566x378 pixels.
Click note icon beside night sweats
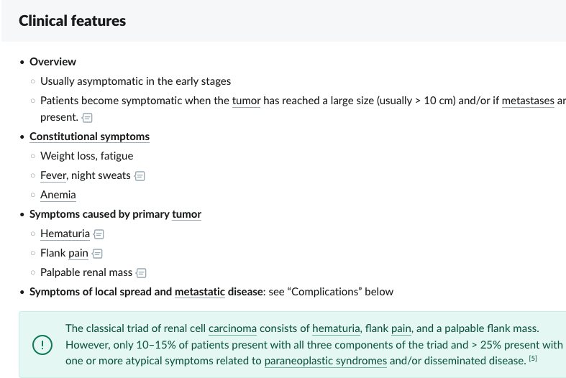tap(140, 175)
